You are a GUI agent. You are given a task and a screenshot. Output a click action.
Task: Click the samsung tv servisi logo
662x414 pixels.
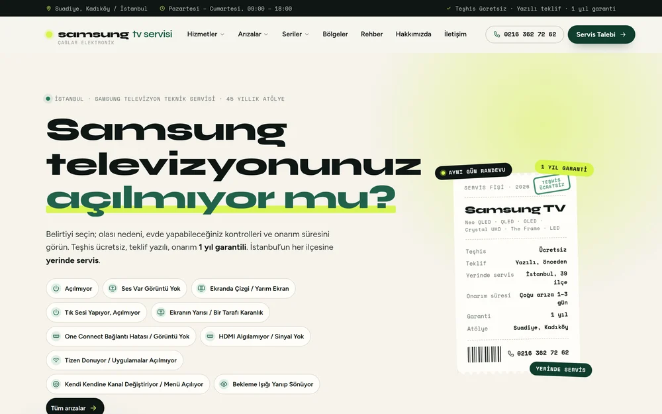point(109,36)
